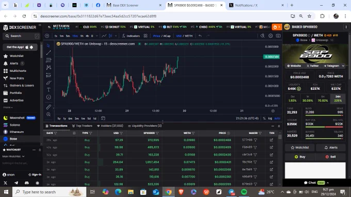This screenshot has height=197, width=351.
Task: Open the emoji icons drawing tool
Action: 49,97
